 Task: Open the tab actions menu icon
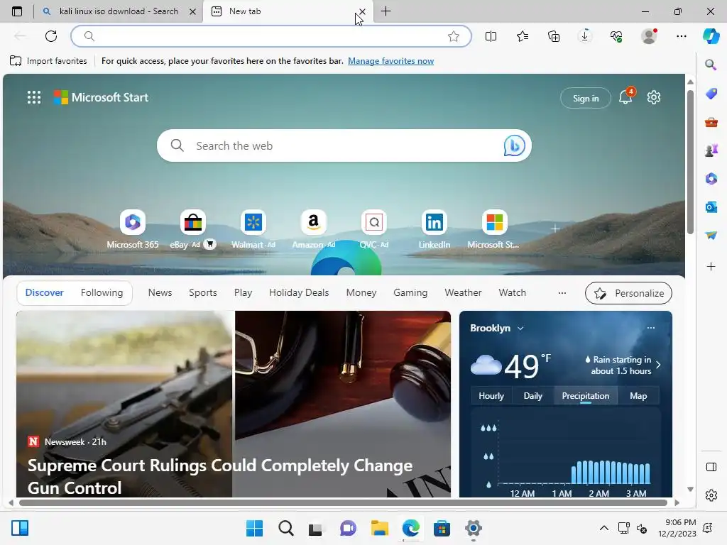pos(17,11)
